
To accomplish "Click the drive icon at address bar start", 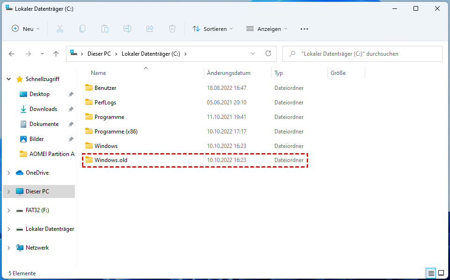I will click(74, 53).
